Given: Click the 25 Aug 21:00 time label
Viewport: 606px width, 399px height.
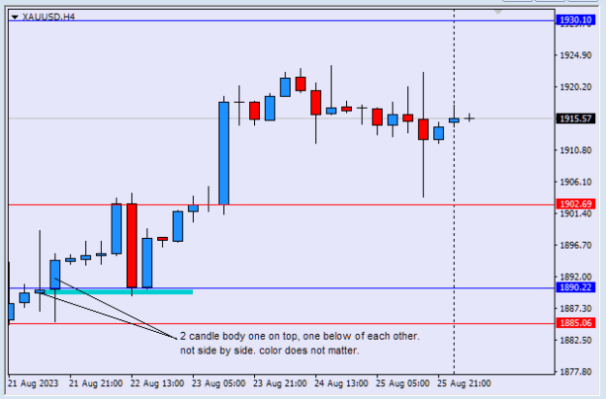Looking at the screenshot, I should point(463,383).
